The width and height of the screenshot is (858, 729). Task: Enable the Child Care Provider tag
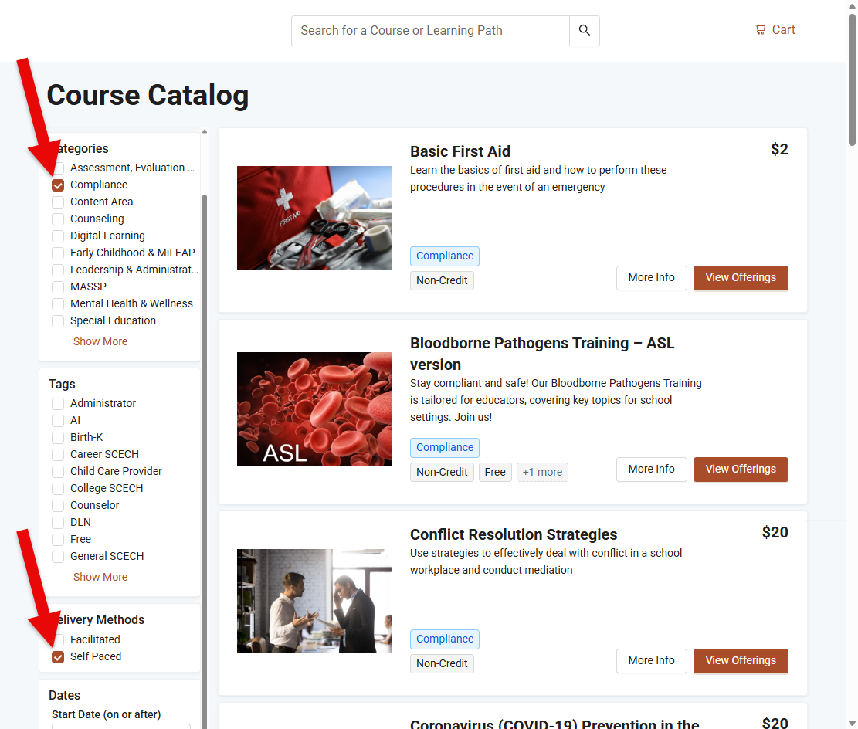[x=58, y=471]
